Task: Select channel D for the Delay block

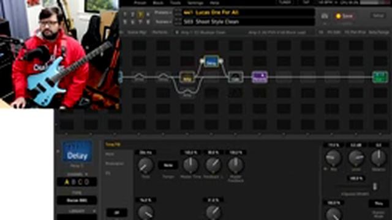Action: click(x=86, y=182)
